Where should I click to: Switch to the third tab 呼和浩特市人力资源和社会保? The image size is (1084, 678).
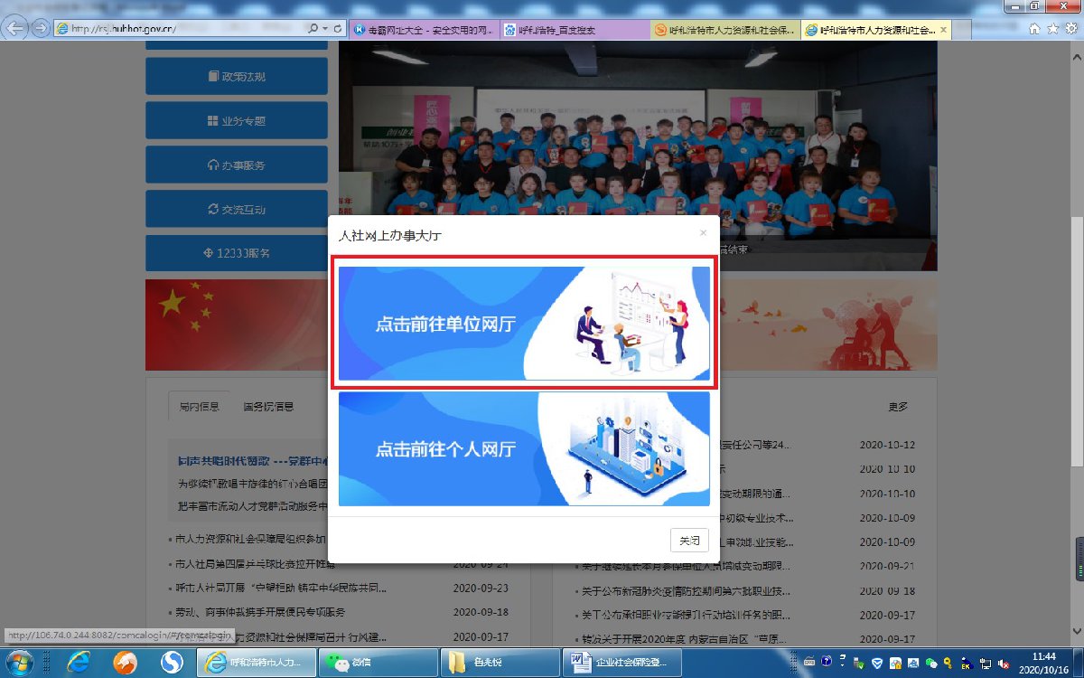[x=725, y=30]
